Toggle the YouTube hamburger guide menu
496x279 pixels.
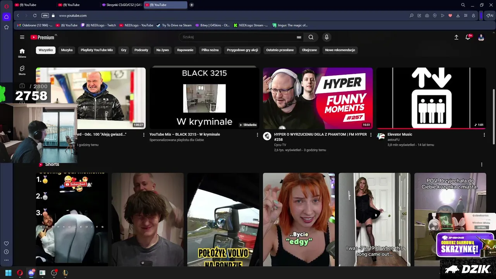coord(22,37)
